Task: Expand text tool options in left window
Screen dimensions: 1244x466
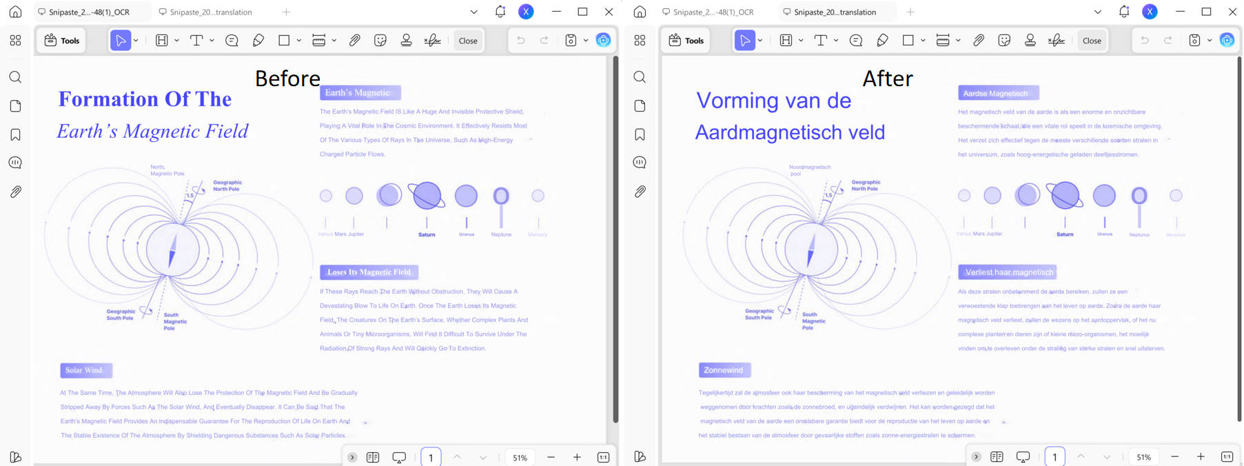Action: 212,41
